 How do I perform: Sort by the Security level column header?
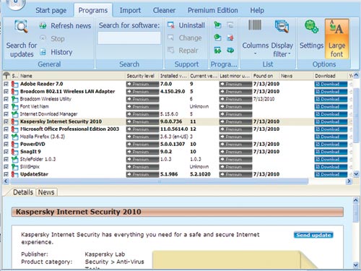[142, 76]
